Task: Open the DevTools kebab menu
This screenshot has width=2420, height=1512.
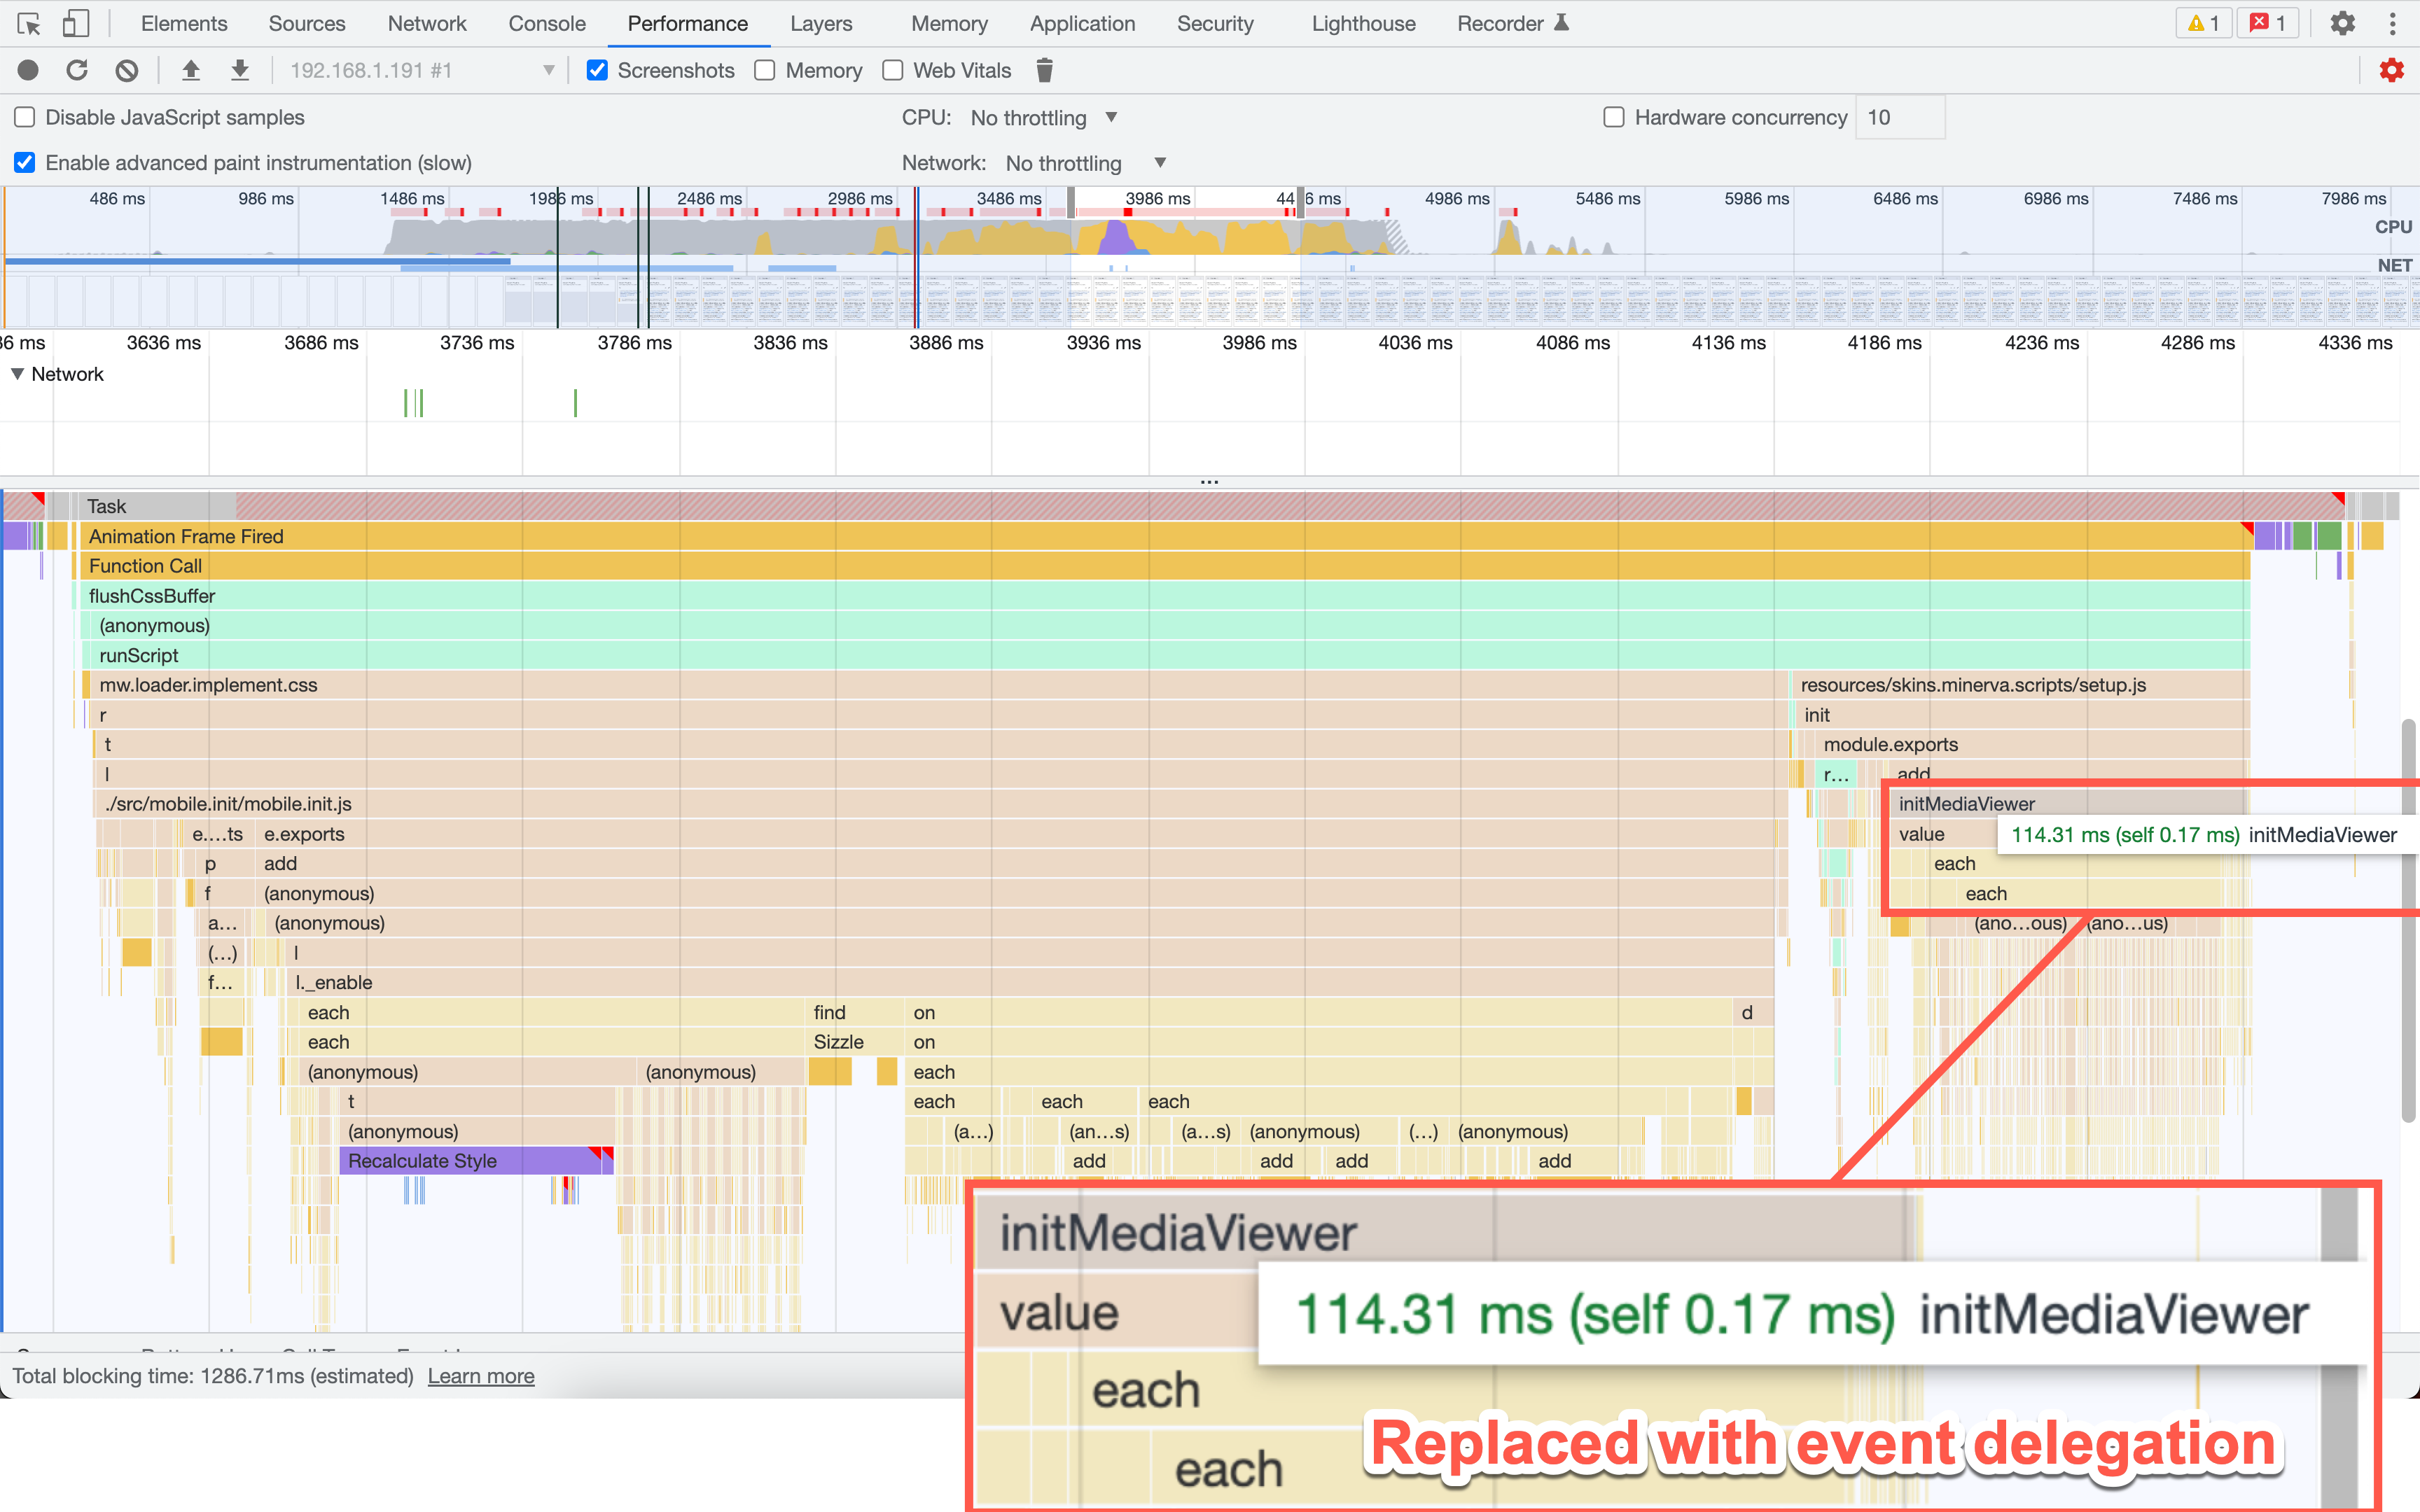Action: (2393, 23)
